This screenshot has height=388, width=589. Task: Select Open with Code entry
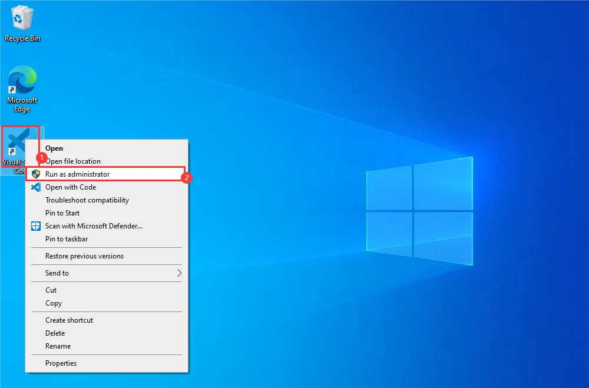pyautogui.click(x=71, y=187)
